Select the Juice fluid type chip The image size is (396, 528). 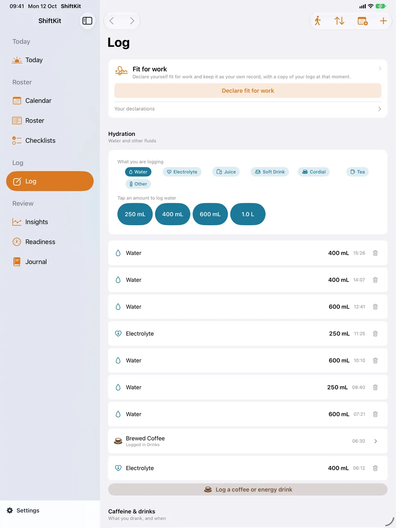[x=226, y=172]
